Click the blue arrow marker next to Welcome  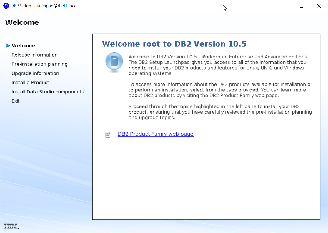(x=8, y=45)
